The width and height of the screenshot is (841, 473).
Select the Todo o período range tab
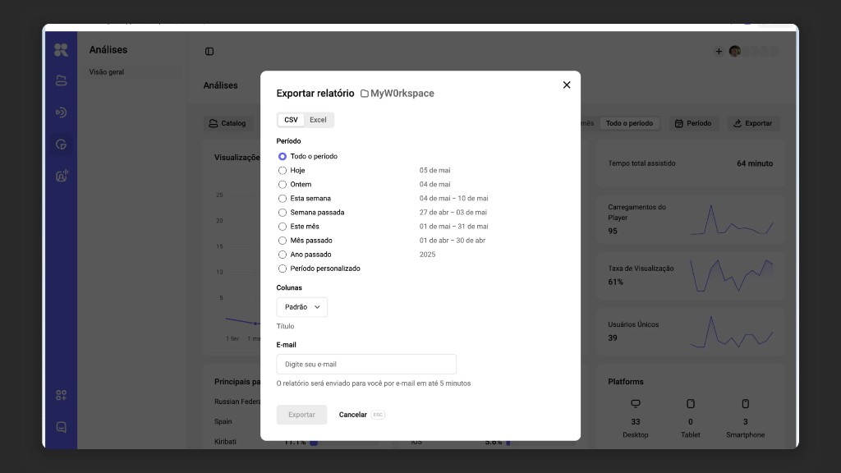(x=629, y=123)
